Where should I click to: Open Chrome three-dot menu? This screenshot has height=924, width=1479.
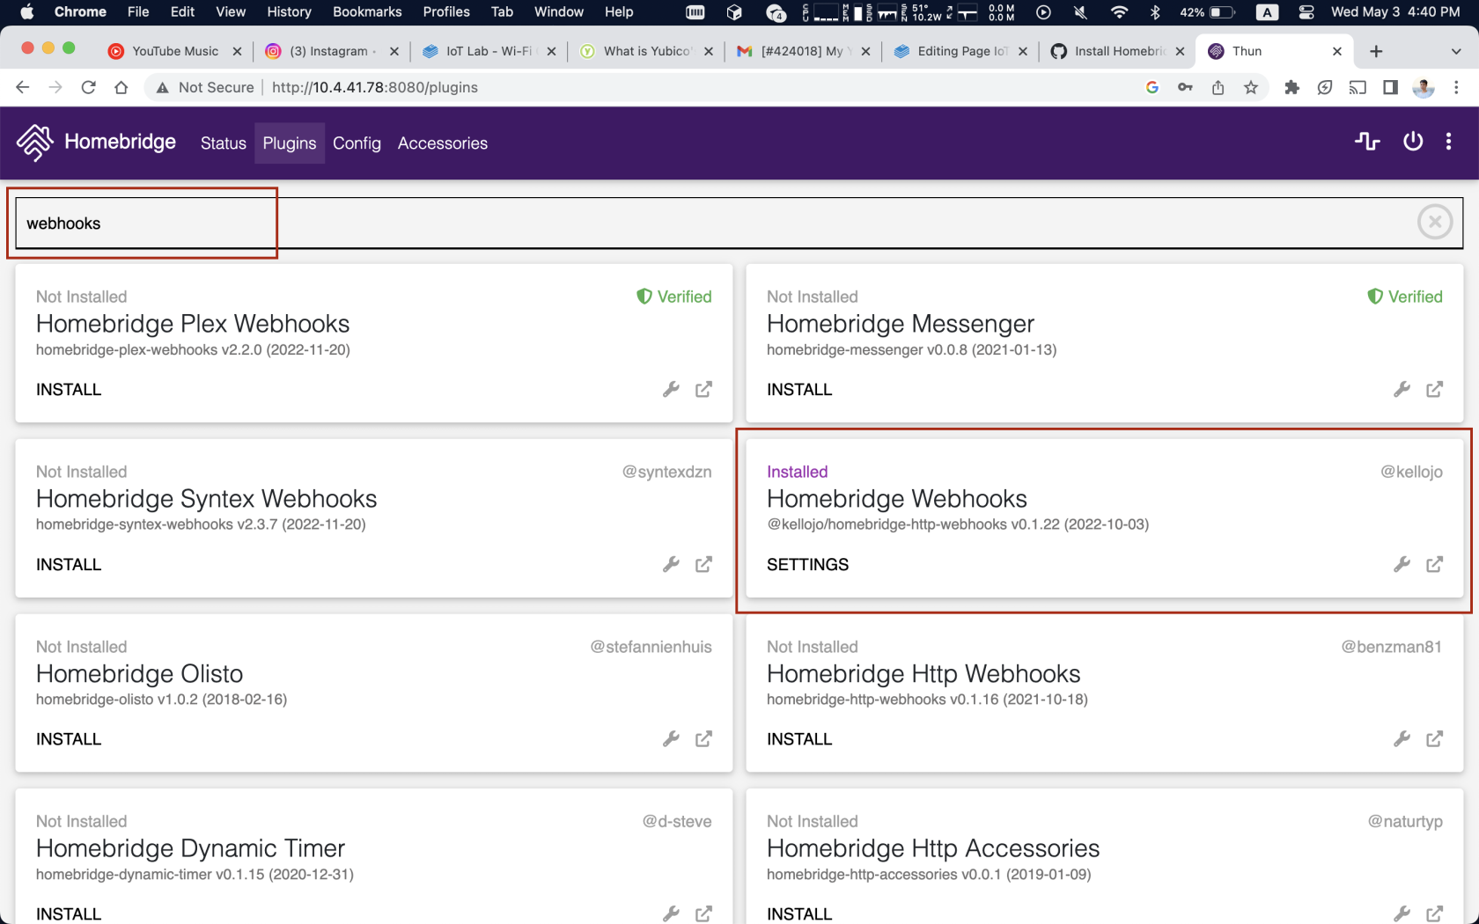coord(1456,87)
